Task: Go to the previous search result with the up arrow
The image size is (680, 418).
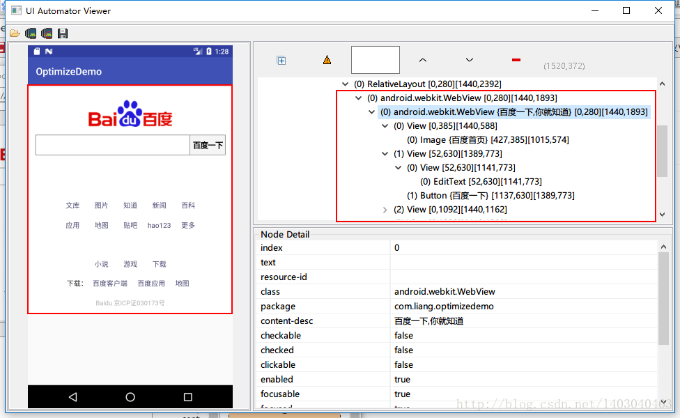Action: tap(423, 61)
